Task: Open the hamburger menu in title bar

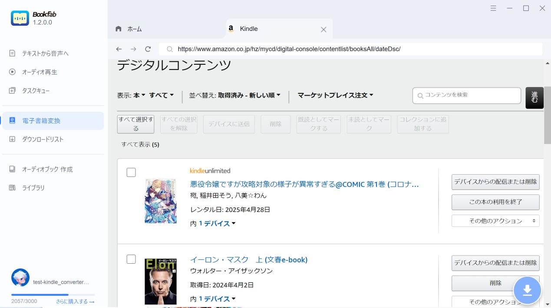Action: pos(493,8)
